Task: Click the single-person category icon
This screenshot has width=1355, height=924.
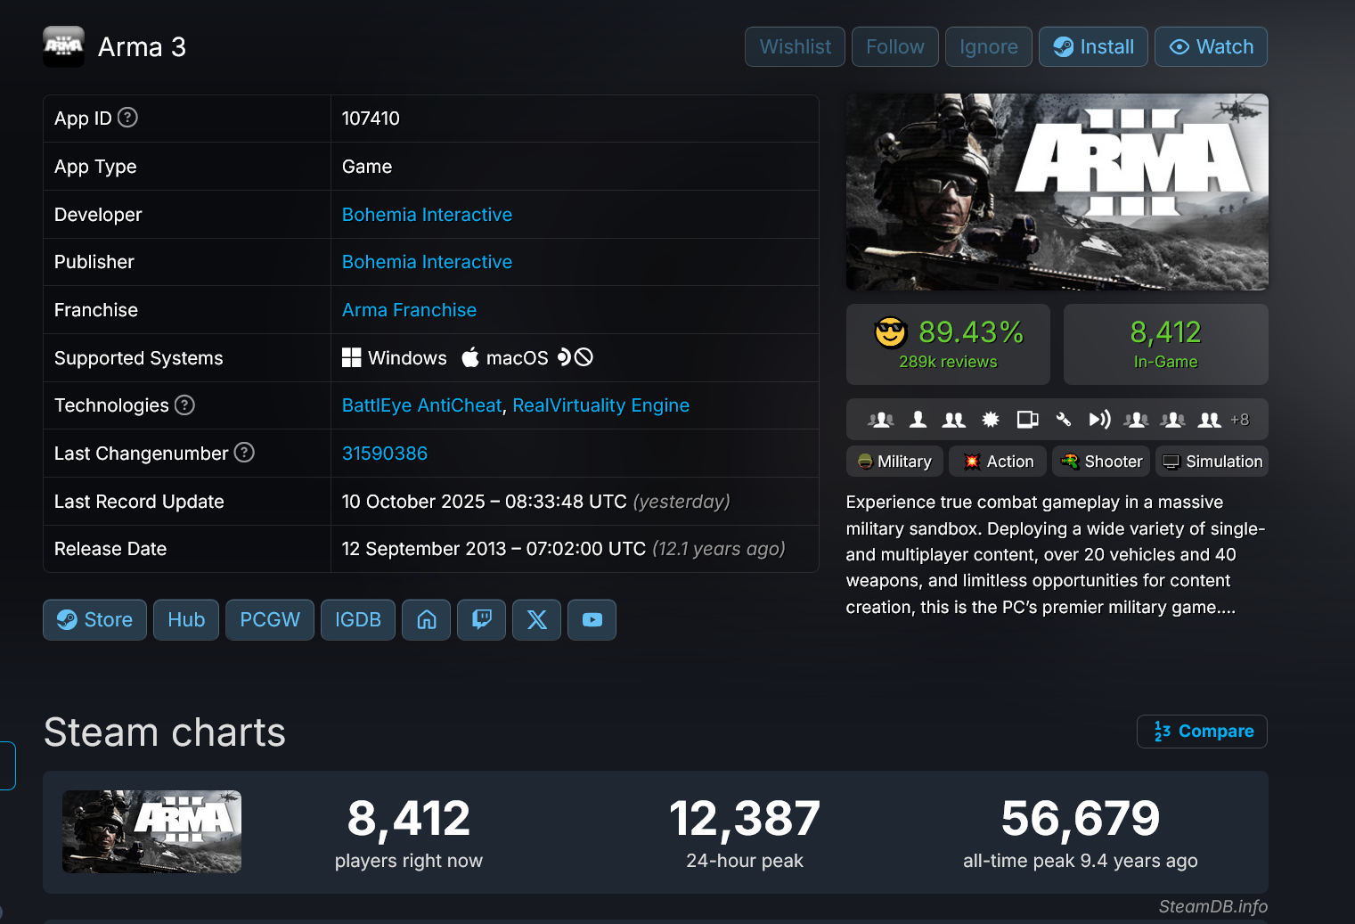Action: (918, 420)
